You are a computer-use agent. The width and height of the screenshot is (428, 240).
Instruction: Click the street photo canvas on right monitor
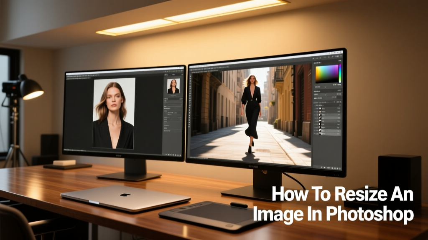click(251, 115)
